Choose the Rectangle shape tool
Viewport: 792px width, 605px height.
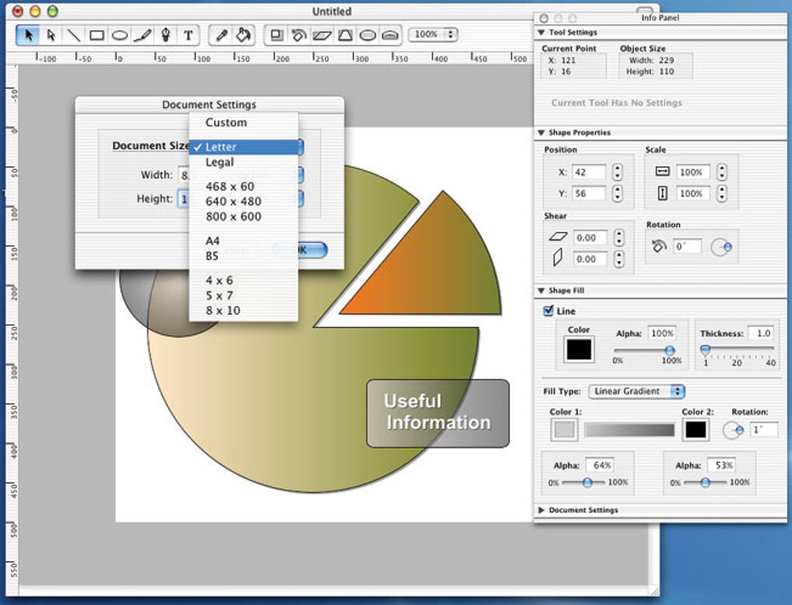click(x=96, y=35)
